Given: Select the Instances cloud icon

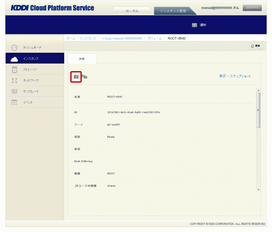Looking at the screenshot, I should tap(14, 59).
